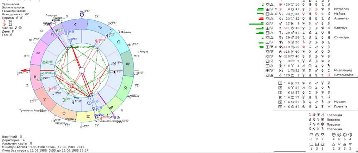358x153 pixels.
Task: Click the house 5 box icon in Мурзим row
Action: 280,102
